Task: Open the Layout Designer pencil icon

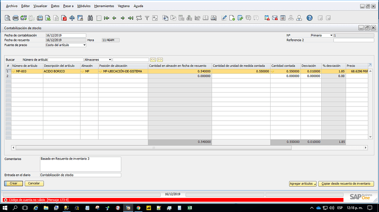Action: [224, 18]
